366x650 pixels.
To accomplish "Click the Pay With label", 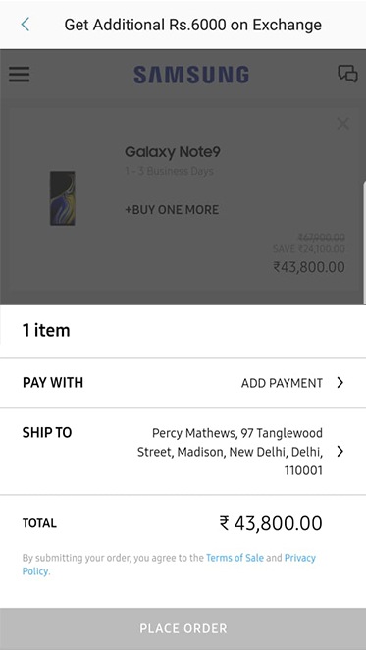I will tap(53, 383).
